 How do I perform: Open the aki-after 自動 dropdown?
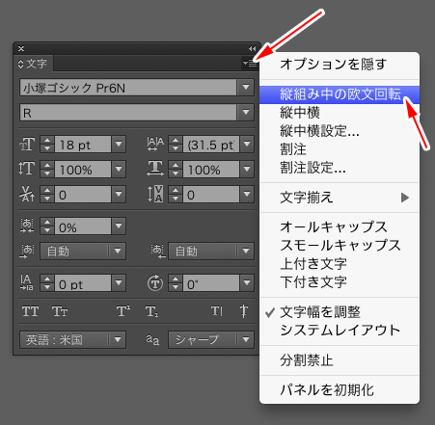(x=211, y=251)
